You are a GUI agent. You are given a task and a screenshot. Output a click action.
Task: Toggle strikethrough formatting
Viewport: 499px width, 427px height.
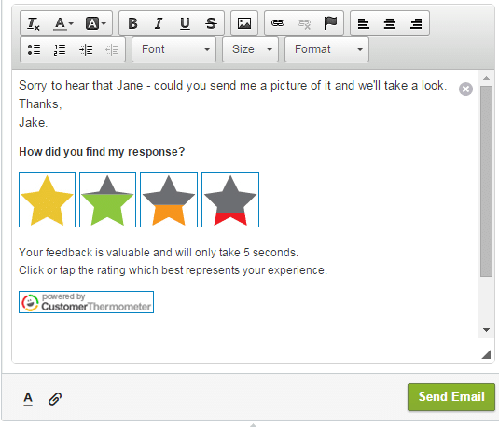coord(211,23)
